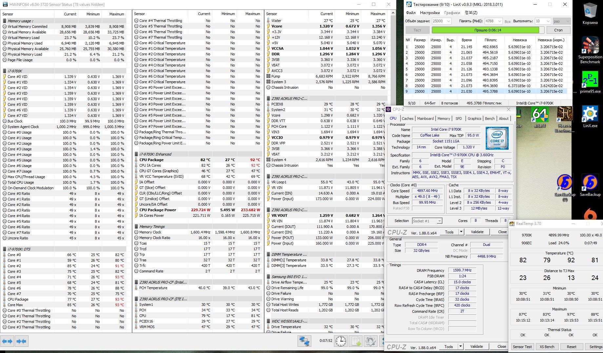Select the Heaven Benchmark desktop shortcut

coord(564,119)
